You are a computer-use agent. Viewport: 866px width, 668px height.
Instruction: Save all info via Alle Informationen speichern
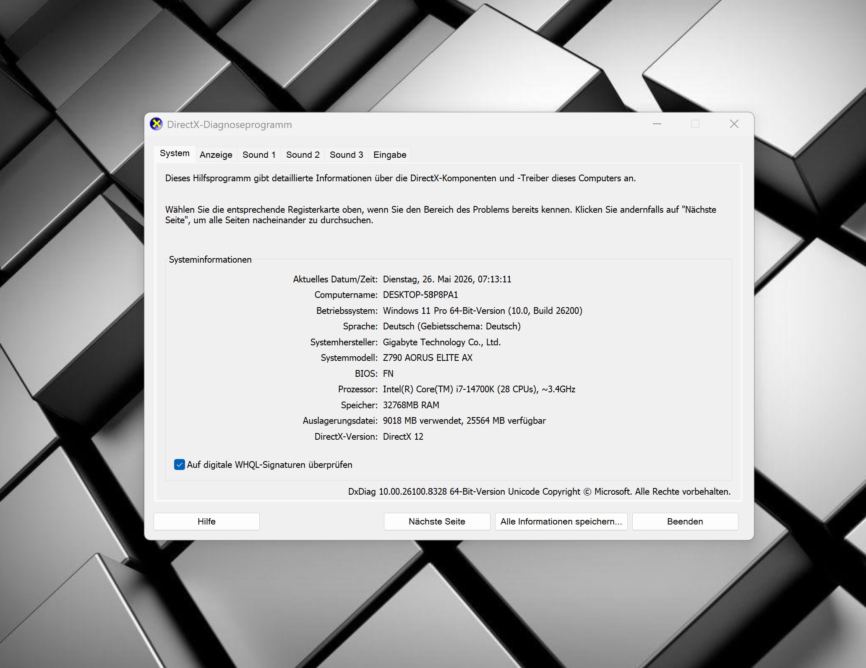click(561, 521)
